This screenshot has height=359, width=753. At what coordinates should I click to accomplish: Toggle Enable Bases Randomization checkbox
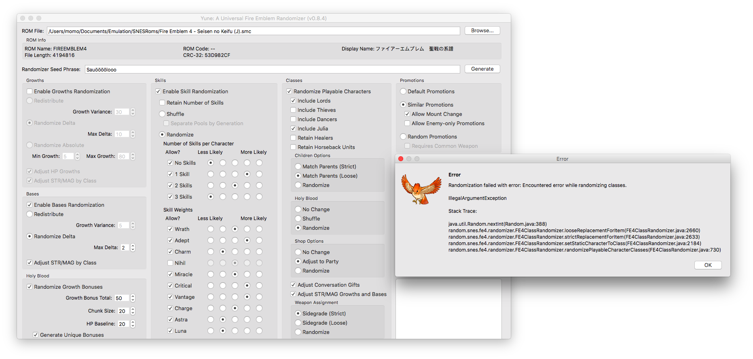pyautogui.click(x=30, y=205)
